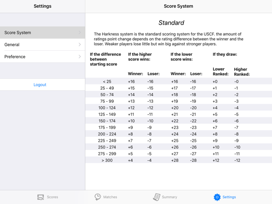Select the '200 - 224' difference row
272x204 pixels.
(x=179, y=134)
